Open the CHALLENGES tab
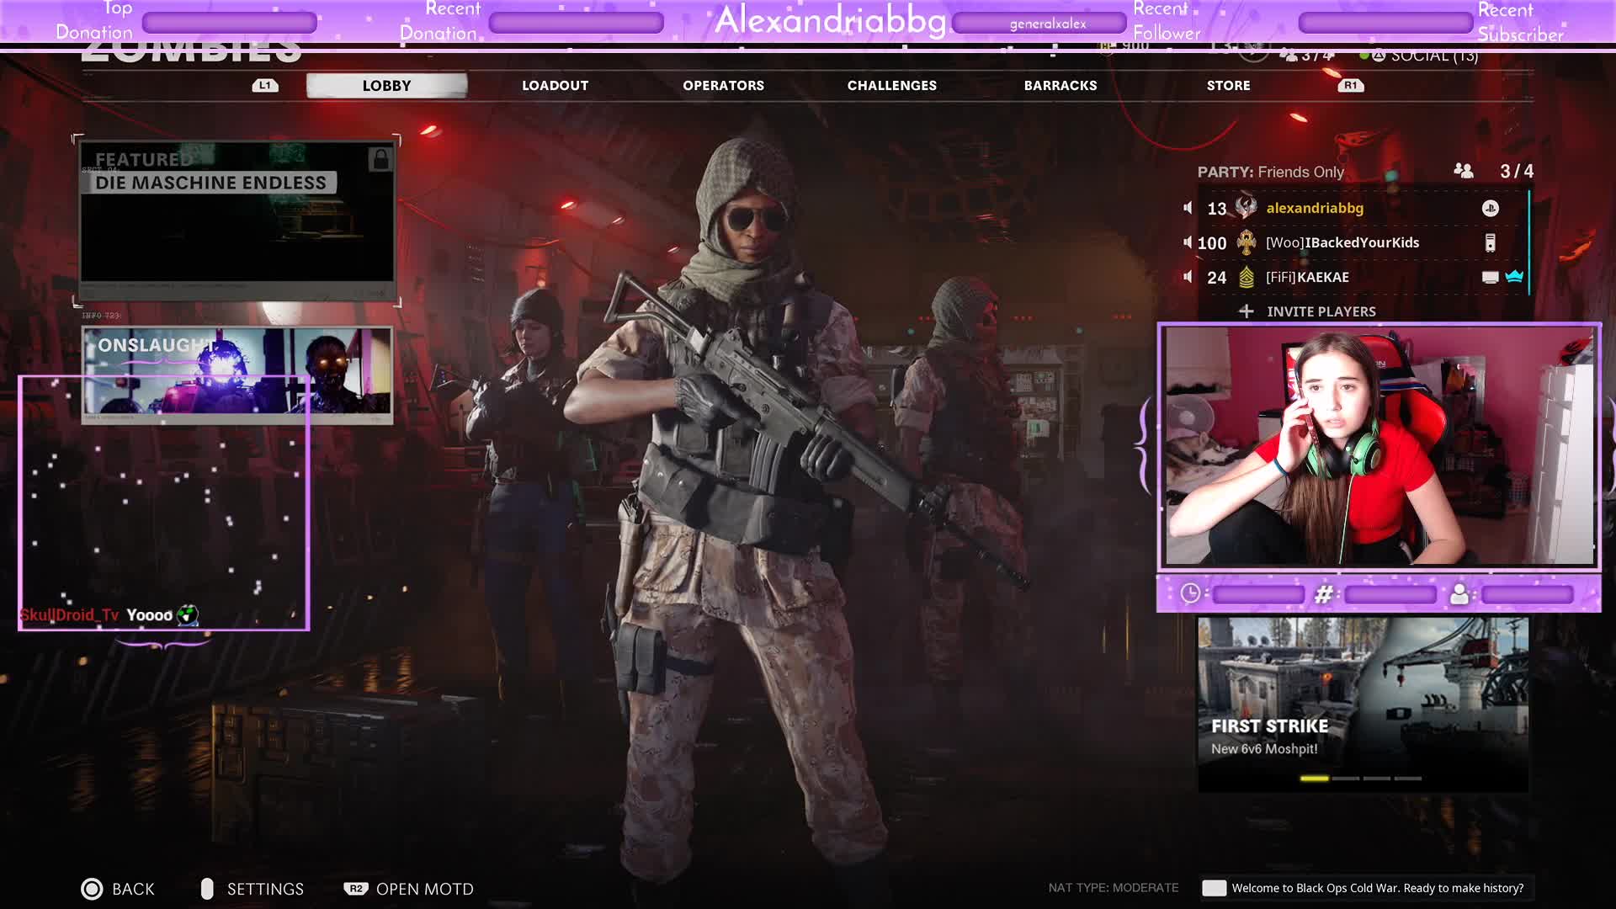 tap(891, 85)
